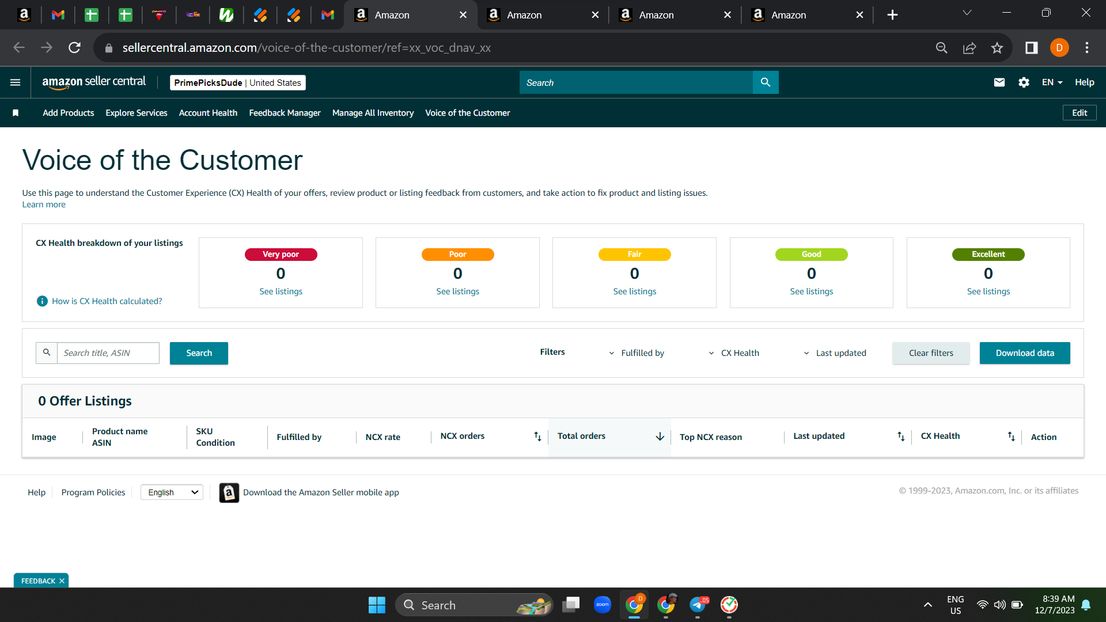See listings under Poor
Viewport: 1106px width, 622px height.
pos(457,291)
